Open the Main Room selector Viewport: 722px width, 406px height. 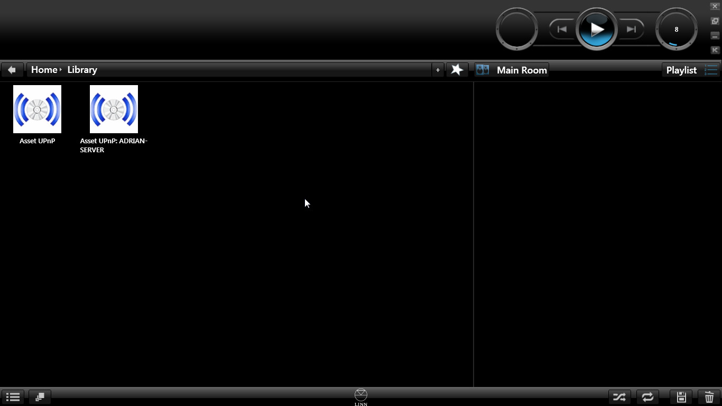pyautogui.click(x=512, y=70)
